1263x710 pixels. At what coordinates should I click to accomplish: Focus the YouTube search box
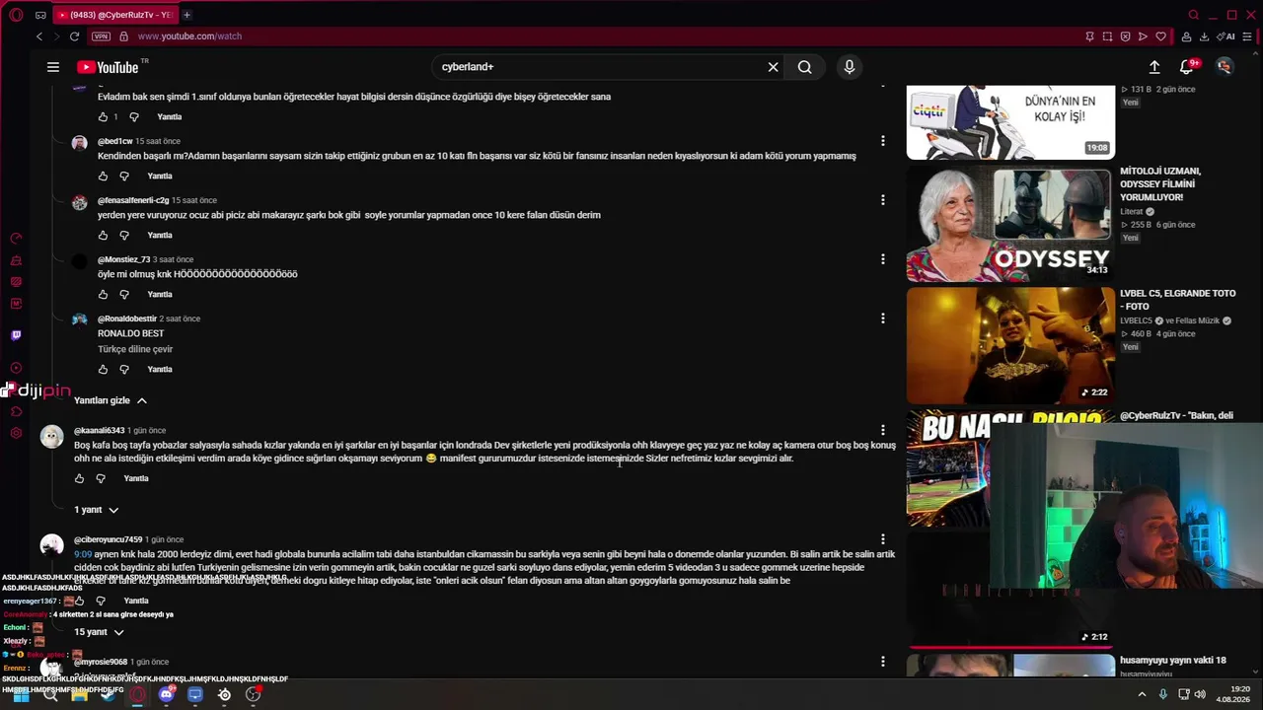tap(600, 67)
